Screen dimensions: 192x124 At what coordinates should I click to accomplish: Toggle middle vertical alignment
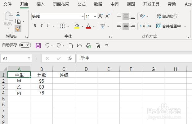pos(126,16)
